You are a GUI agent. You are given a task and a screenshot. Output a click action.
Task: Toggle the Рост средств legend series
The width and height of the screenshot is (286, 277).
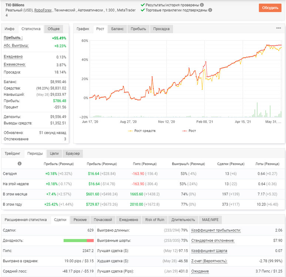(142, 131)
